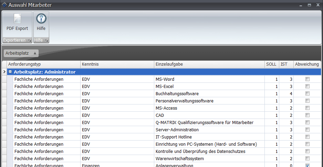Screen dimensions: 323x167
Task: Click the PDF Export document icon
Action: tap(17, 19)
